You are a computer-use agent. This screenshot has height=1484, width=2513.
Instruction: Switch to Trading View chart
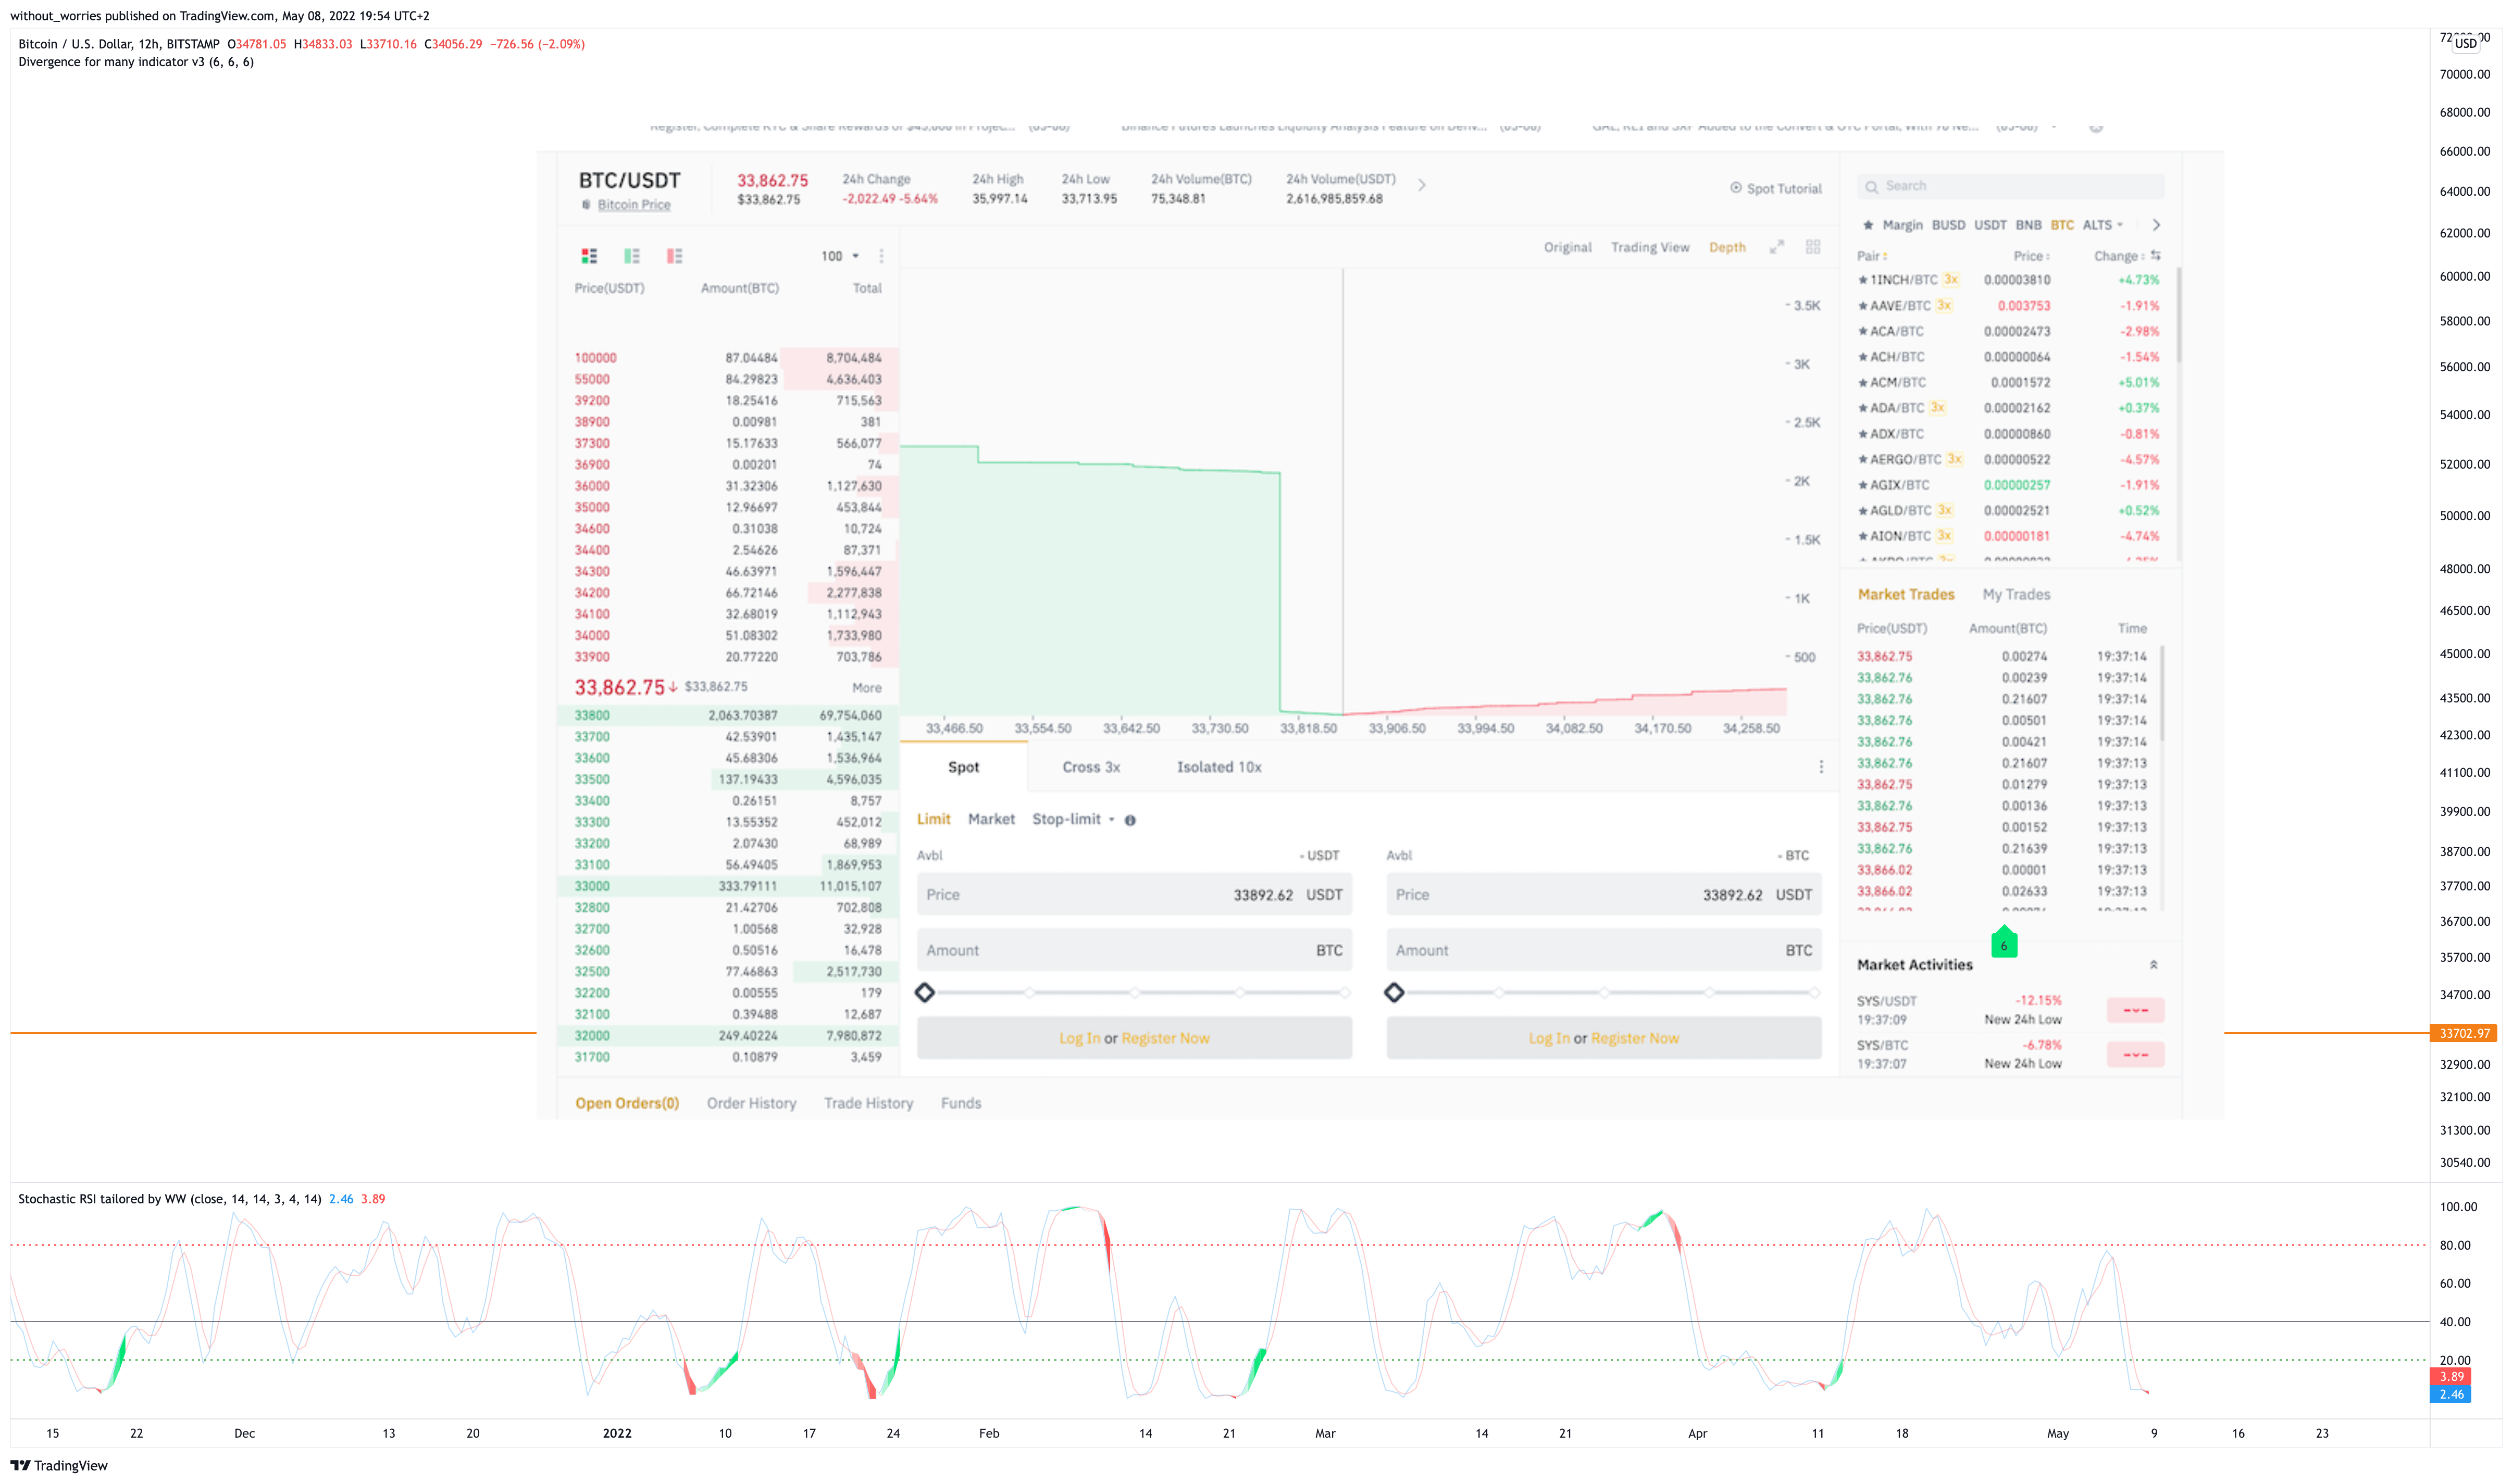[x=1650, y=247]
